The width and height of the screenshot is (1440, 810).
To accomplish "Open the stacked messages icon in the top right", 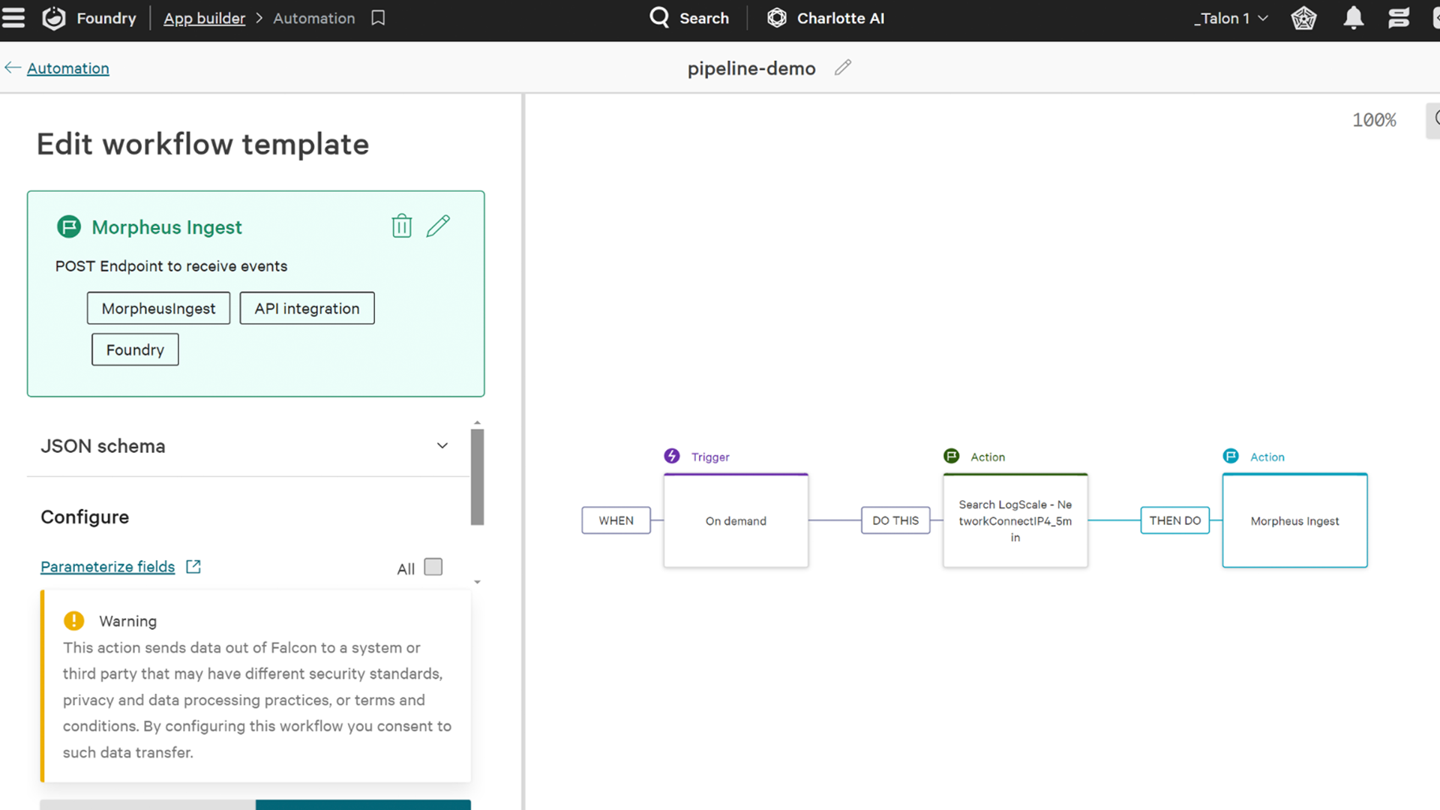I will point(1399,18).
